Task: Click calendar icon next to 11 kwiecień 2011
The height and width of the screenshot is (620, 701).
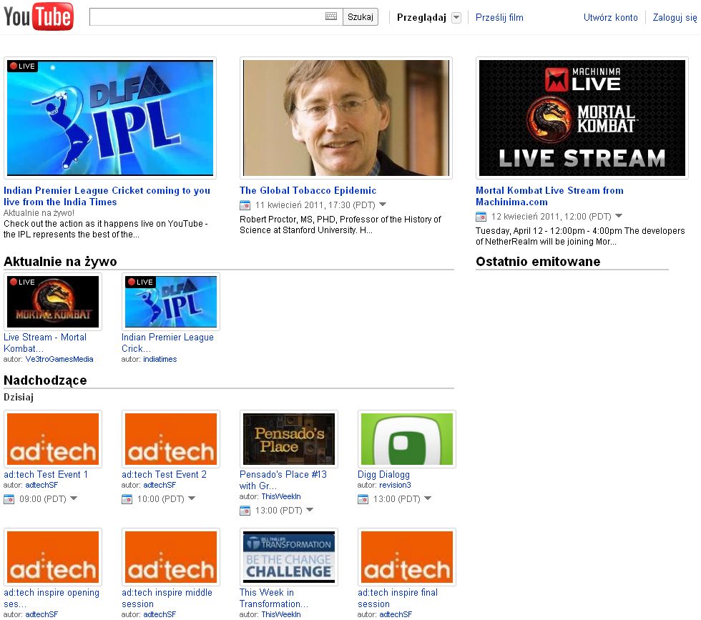Action: tap(245, 205)
